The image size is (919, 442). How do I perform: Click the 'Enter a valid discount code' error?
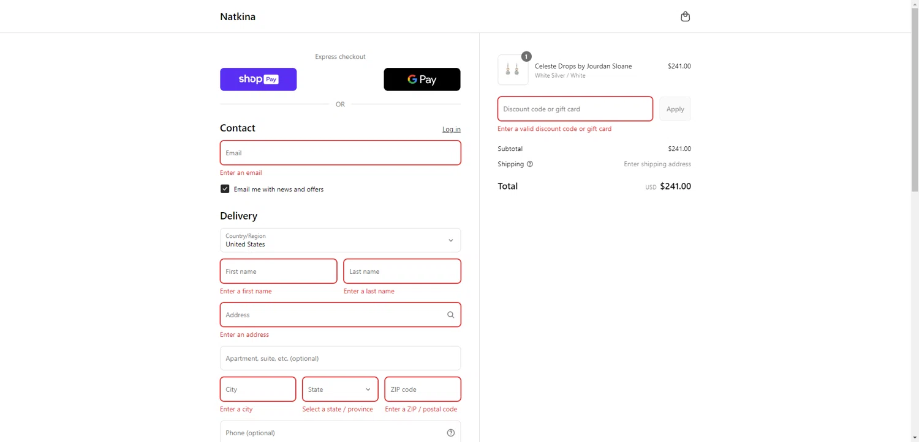coord(554,129)
